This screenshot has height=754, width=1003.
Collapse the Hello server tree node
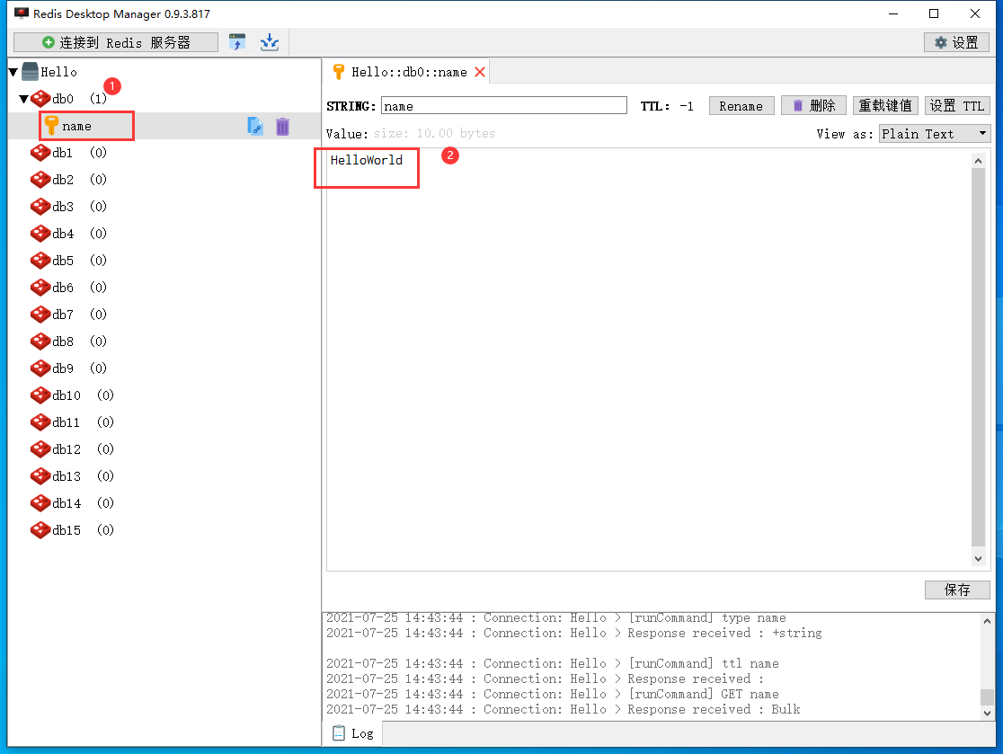[13, 72]
